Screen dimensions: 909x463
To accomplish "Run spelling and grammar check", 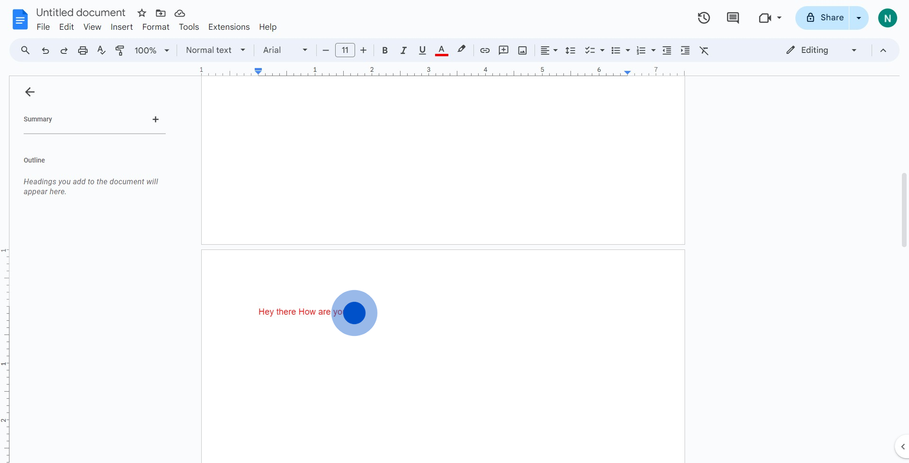I will (101, 51).
